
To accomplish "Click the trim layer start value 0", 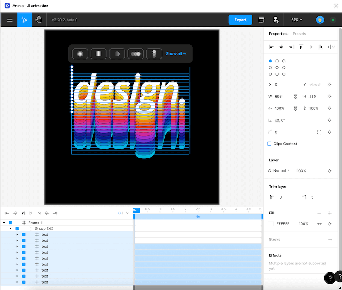I will point(281,197).
